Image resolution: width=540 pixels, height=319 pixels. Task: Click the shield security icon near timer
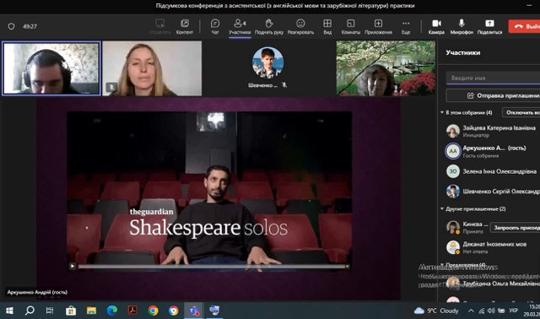pos(11,26)
